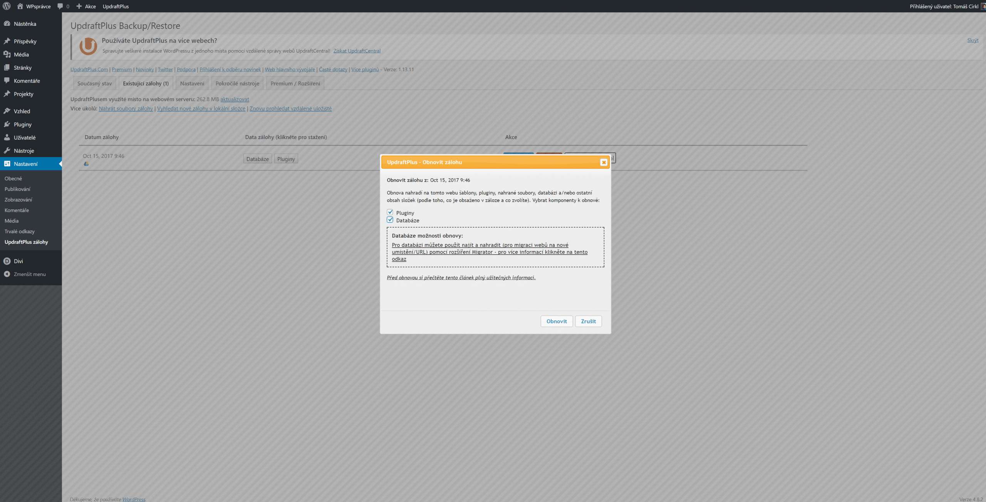Open Obecné settings submenu
The image size is (986, 502).
click(x=13, y=178)
